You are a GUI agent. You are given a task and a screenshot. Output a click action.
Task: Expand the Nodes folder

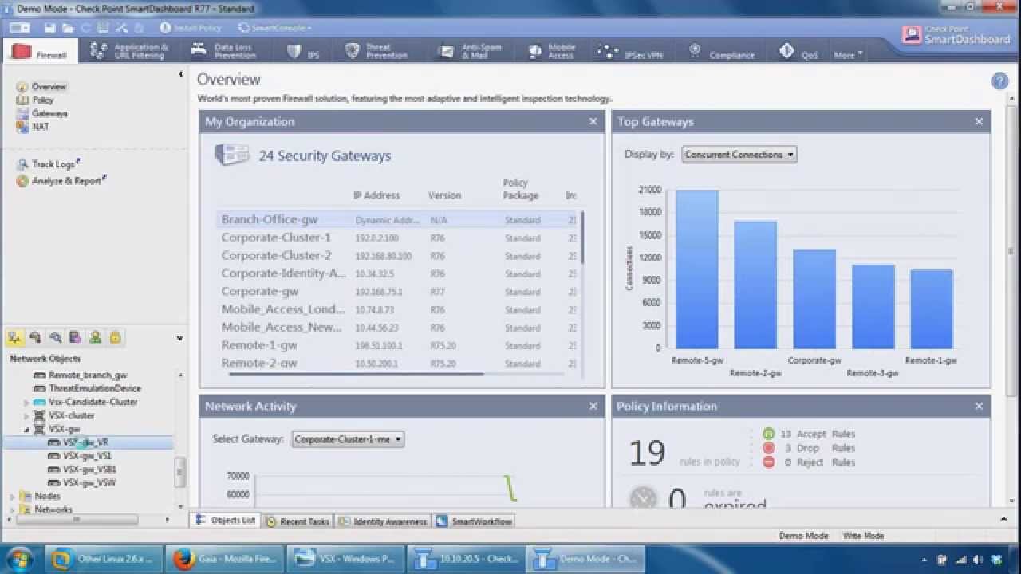pyautogui.click(x=12, y=497)
